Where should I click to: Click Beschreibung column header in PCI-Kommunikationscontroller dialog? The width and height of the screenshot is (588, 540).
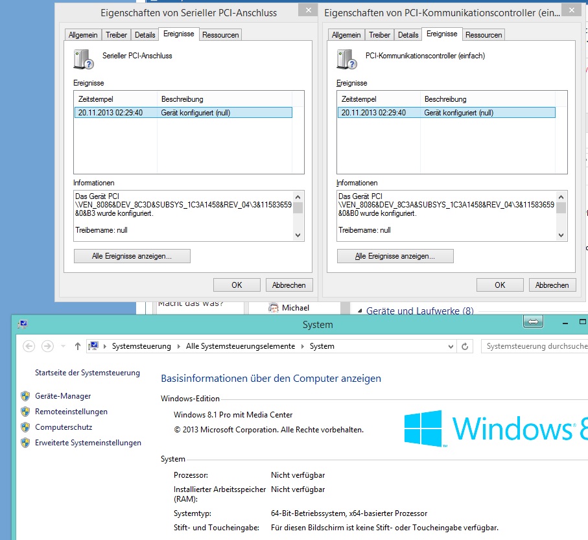[488, 99]
